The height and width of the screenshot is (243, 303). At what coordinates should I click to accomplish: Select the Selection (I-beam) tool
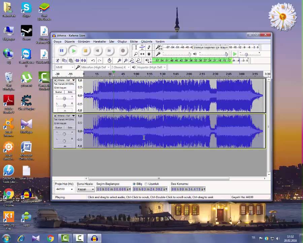(x=136, y=47)
